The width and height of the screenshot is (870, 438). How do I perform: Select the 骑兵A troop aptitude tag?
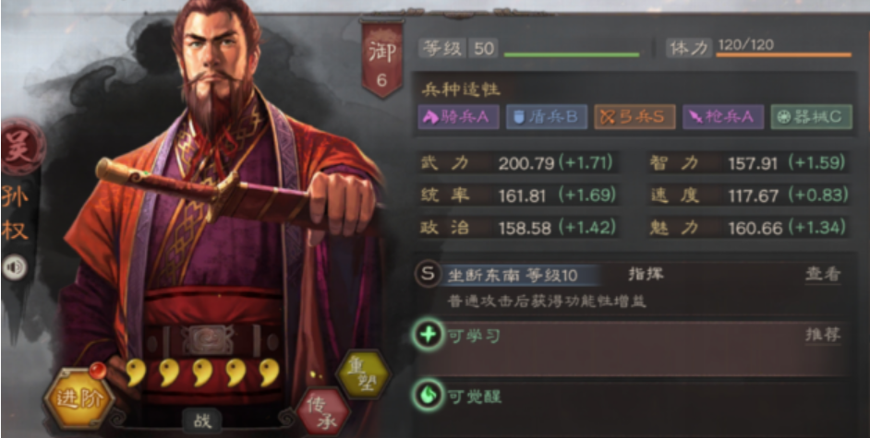(x=458, y=117)
